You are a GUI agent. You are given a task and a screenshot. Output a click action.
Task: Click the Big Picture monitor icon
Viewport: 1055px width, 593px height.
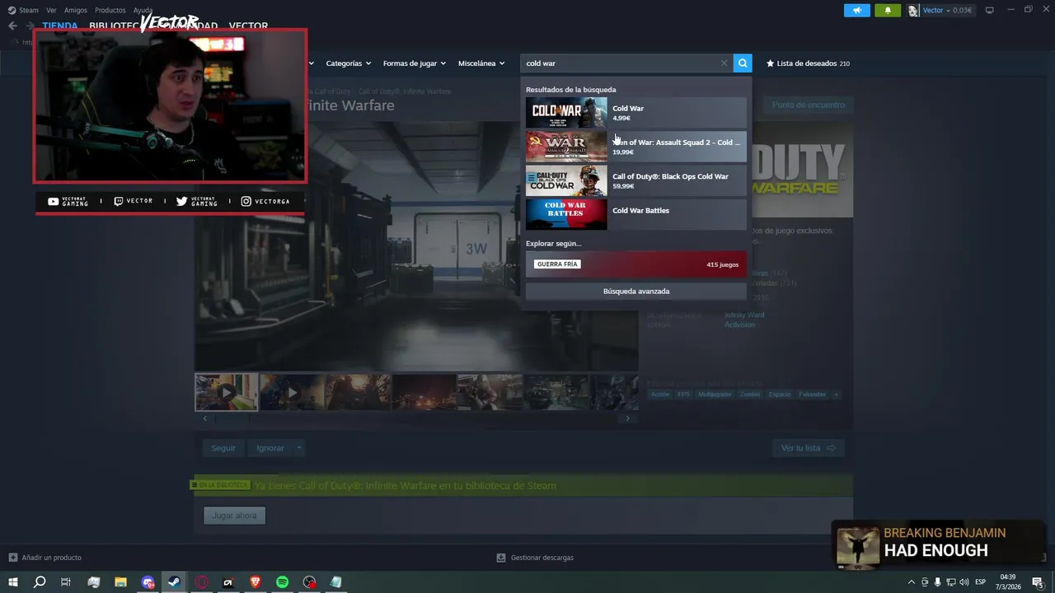pyautogui.click(x=989, y=10)
